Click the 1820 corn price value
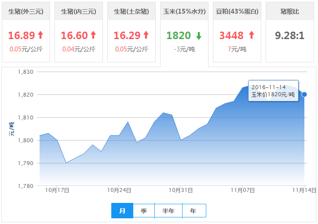The image size is (318, 224). click(179, 36)
